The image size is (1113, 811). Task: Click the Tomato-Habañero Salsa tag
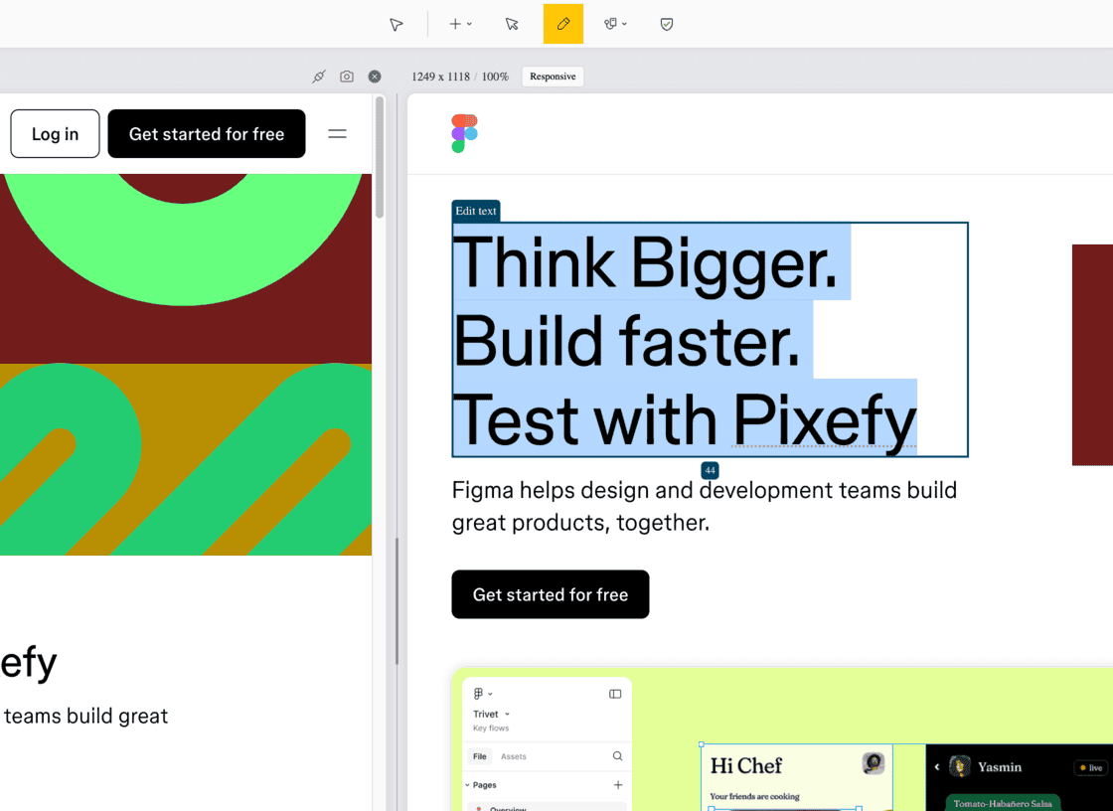click(1003, 803)
